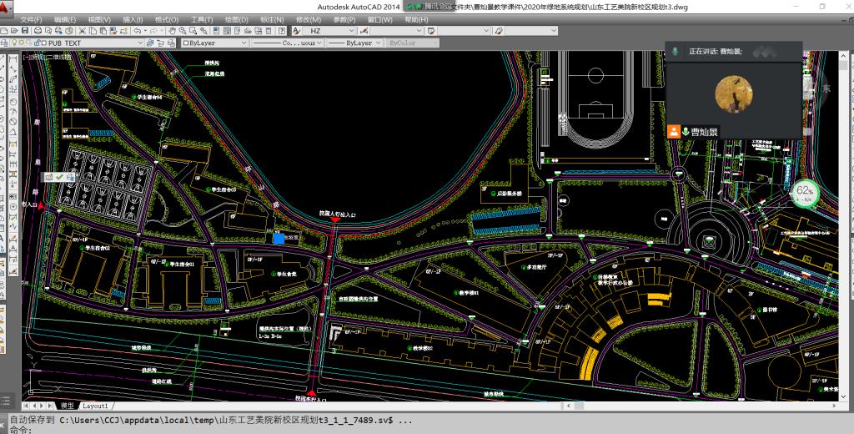This screenshot has height=434, width=854.
Task: Click the Undo arrow icon
Action: (137, 31)
